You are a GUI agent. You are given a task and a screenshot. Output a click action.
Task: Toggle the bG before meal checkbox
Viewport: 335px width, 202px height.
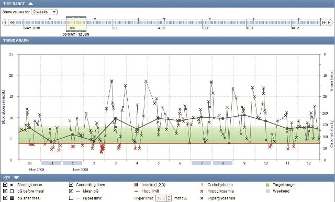click(x=5, y=191)
